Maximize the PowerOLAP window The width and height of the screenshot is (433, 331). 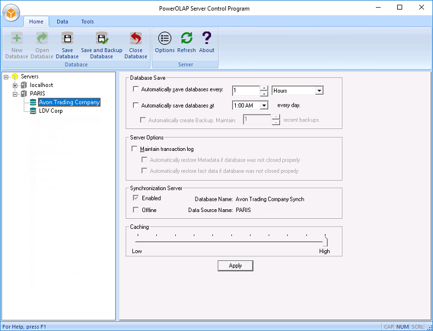click(x=399, y=7)
